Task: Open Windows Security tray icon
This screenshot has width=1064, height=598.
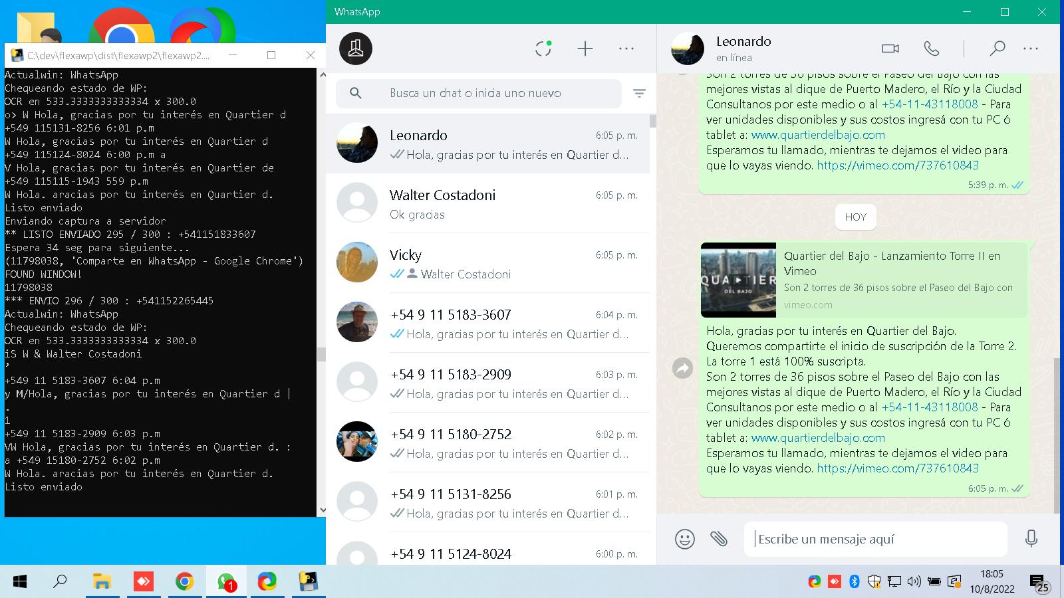Action: [874, 582]
